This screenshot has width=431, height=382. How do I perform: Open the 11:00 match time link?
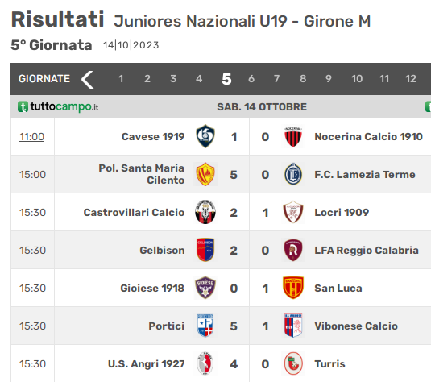[x=31, y=137]
